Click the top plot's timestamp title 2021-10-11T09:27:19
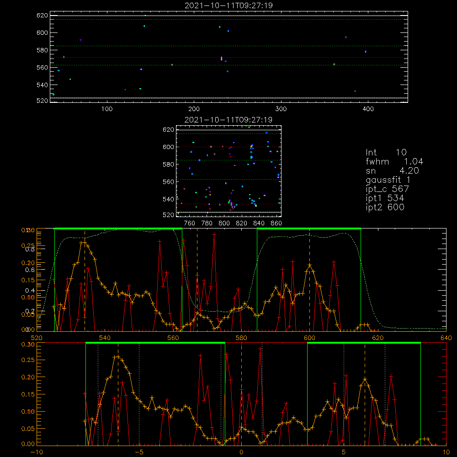 click(228, 5)
